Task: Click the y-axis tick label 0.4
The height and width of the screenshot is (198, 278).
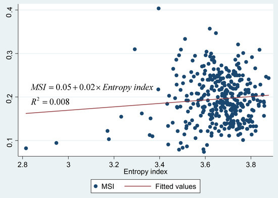Action: point(9,12)
